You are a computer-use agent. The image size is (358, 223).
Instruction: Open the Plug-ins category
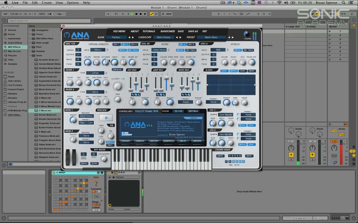(x=12, y=55)
